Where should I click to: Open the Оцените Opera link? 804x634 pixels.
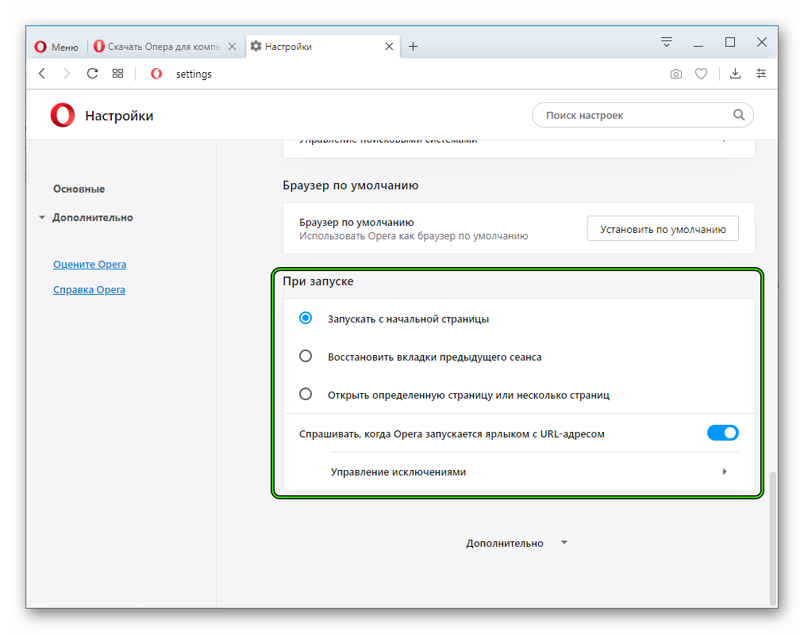click(x=90, y=264)
